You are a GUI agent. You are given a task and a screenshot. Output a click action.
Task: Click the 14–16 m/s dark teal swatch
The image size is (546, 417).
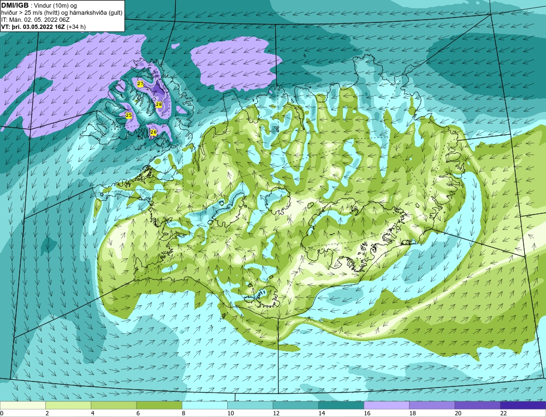point(341,405)
